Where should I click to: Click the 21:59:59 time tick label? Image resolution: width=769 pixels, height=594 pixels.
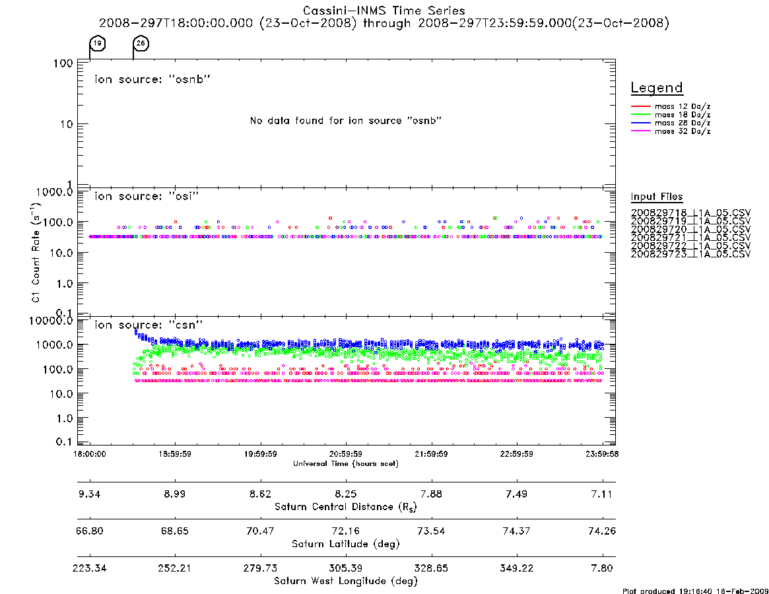(x=431, y=454)
